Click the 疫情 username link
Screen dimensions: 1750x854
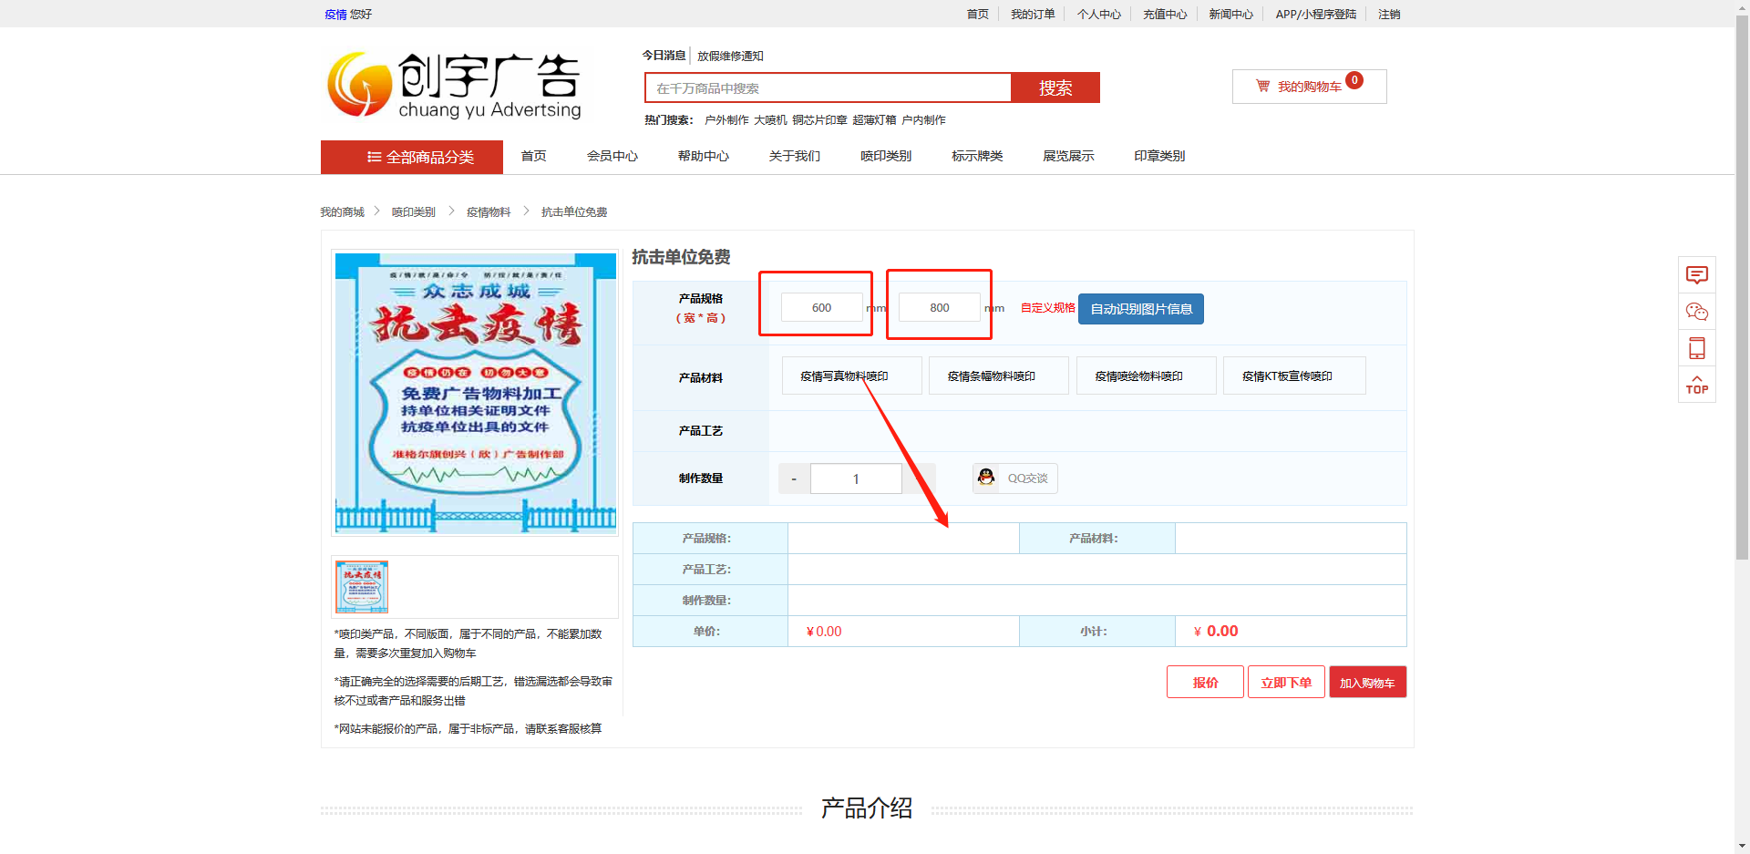click(x=335, y=14)
